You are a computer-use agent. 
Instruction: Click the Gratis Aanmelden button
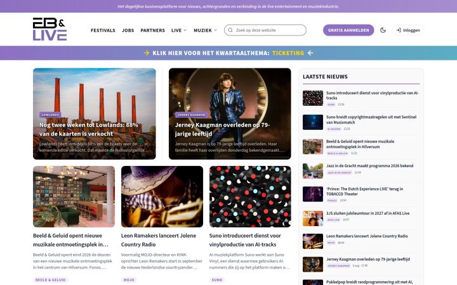348,30
